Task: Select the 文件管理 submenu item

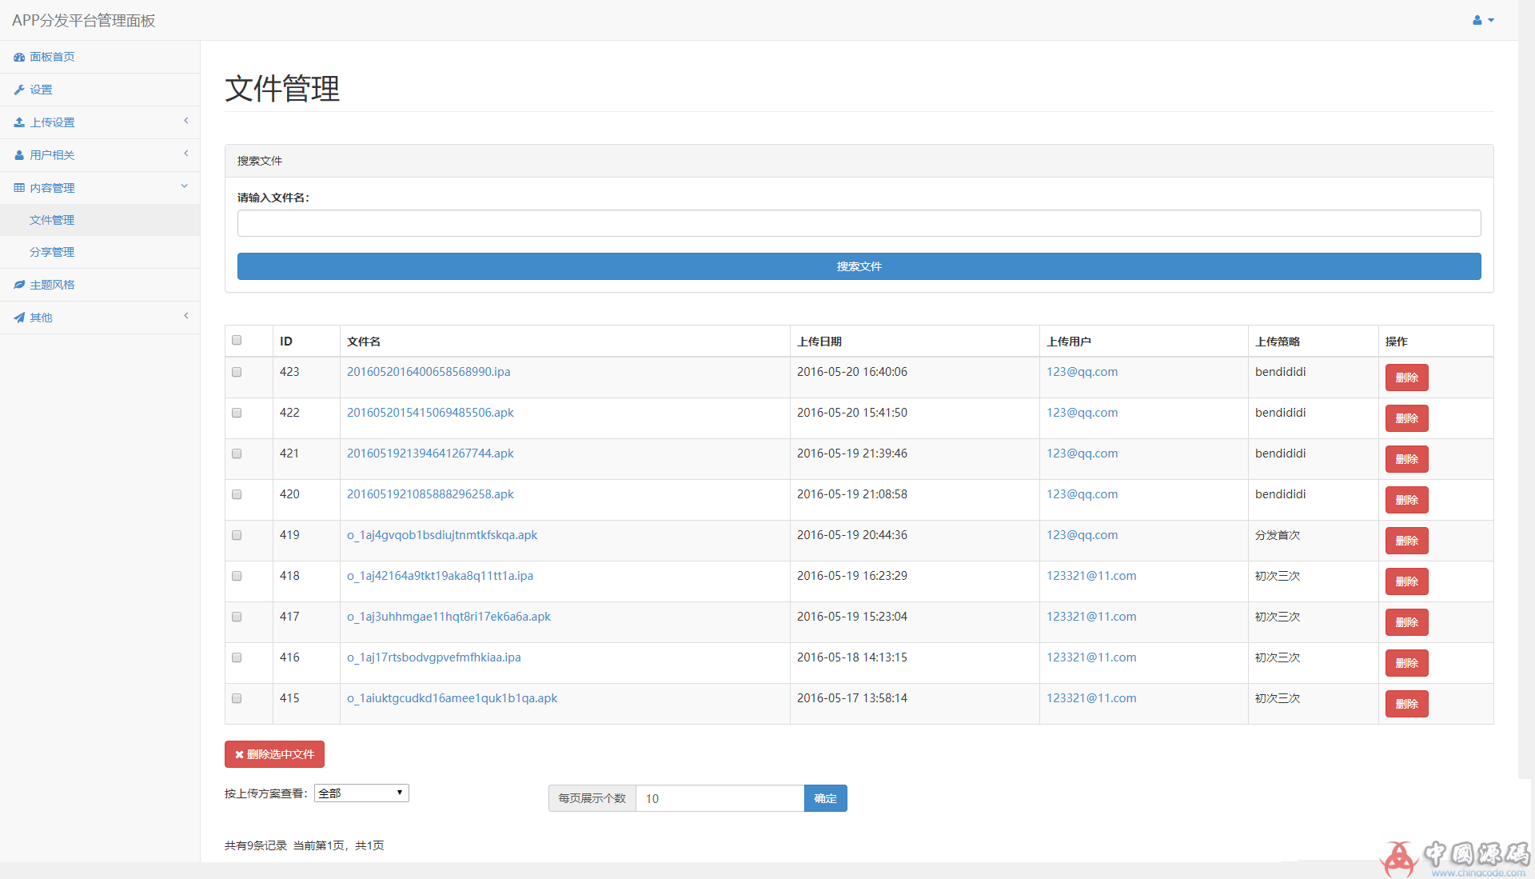Action: point(52,220)
